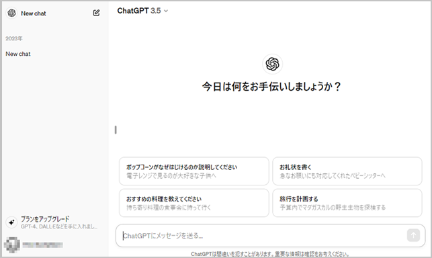Choose the おすすめの料理を教えてください suggestion card

(x=194, y=203)
